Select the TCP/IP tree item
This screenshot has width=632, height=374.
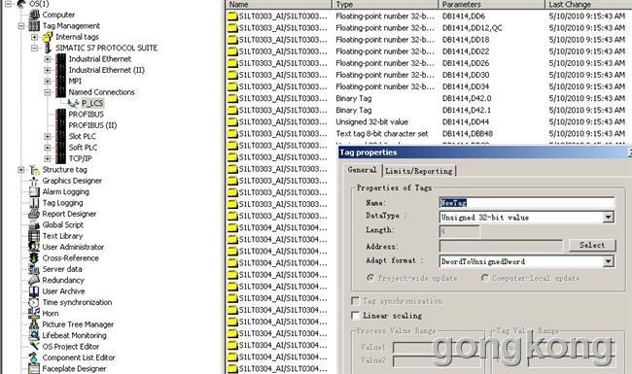coord(80,158)
